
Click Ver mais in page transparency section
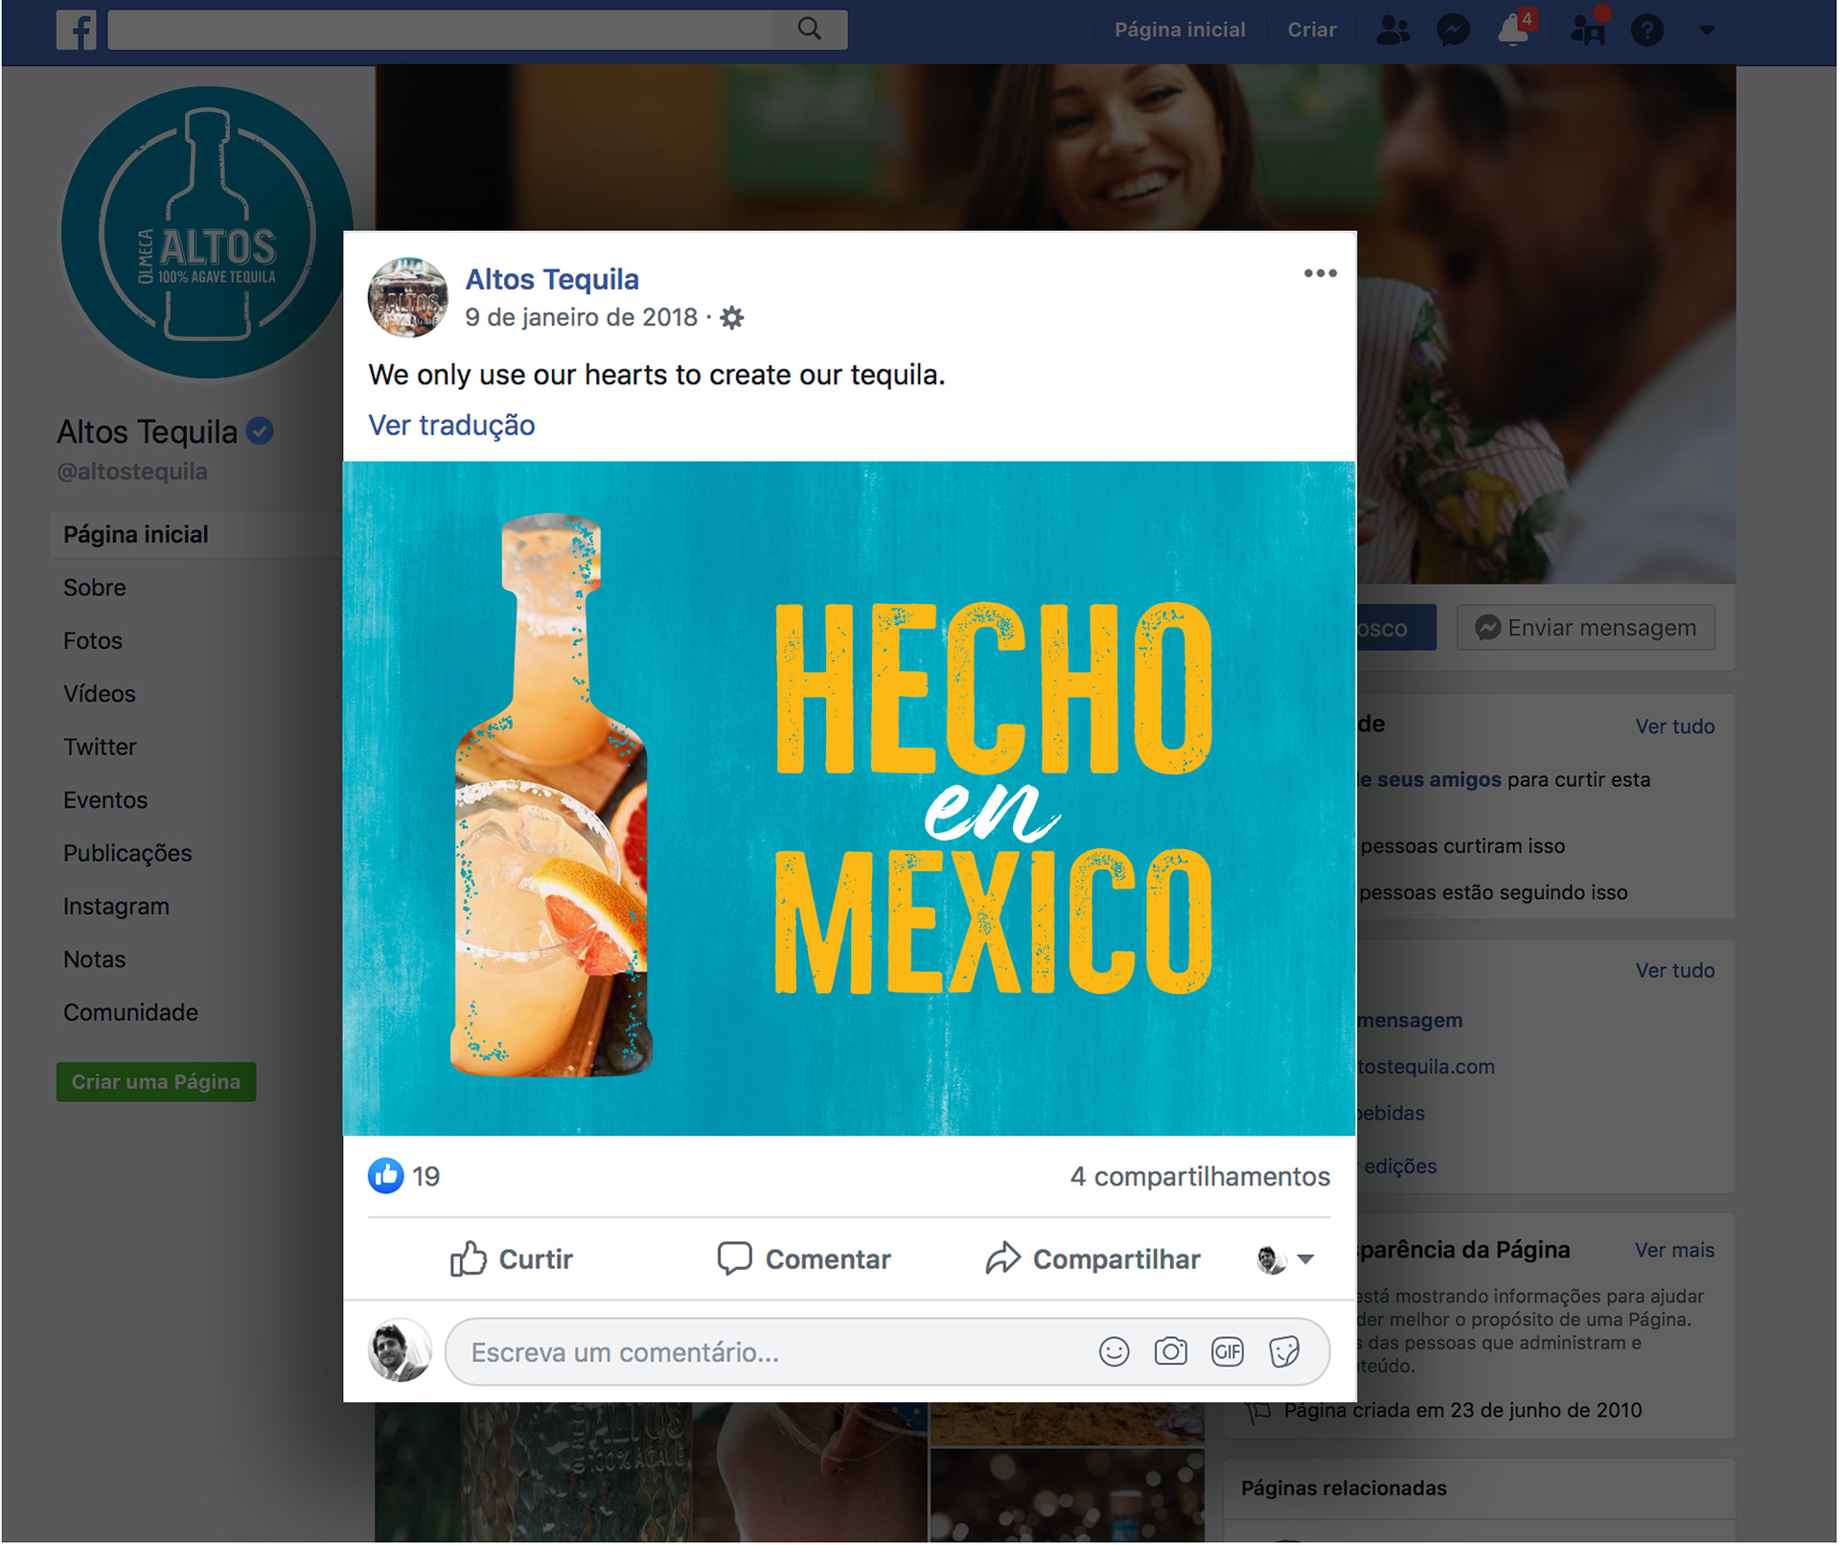click(1674, 1251)
